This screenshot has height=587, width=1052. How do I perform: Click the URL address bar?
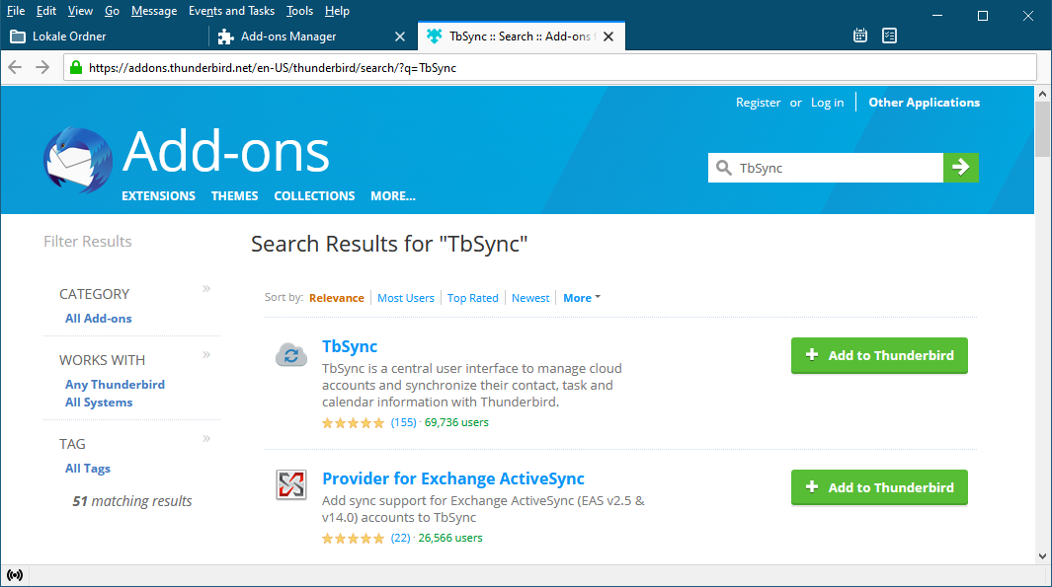coord(550,68)
